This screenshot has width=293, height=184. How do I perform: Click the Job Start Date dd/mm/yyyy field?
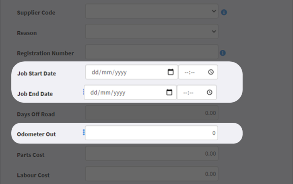(132, 72)
